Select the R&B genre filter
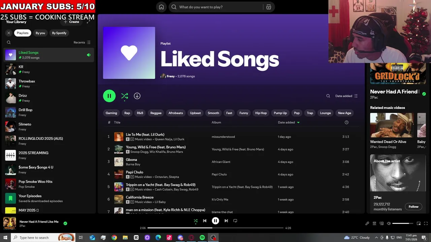The width and height of the screenshot is (431, 242). point(140,113)
